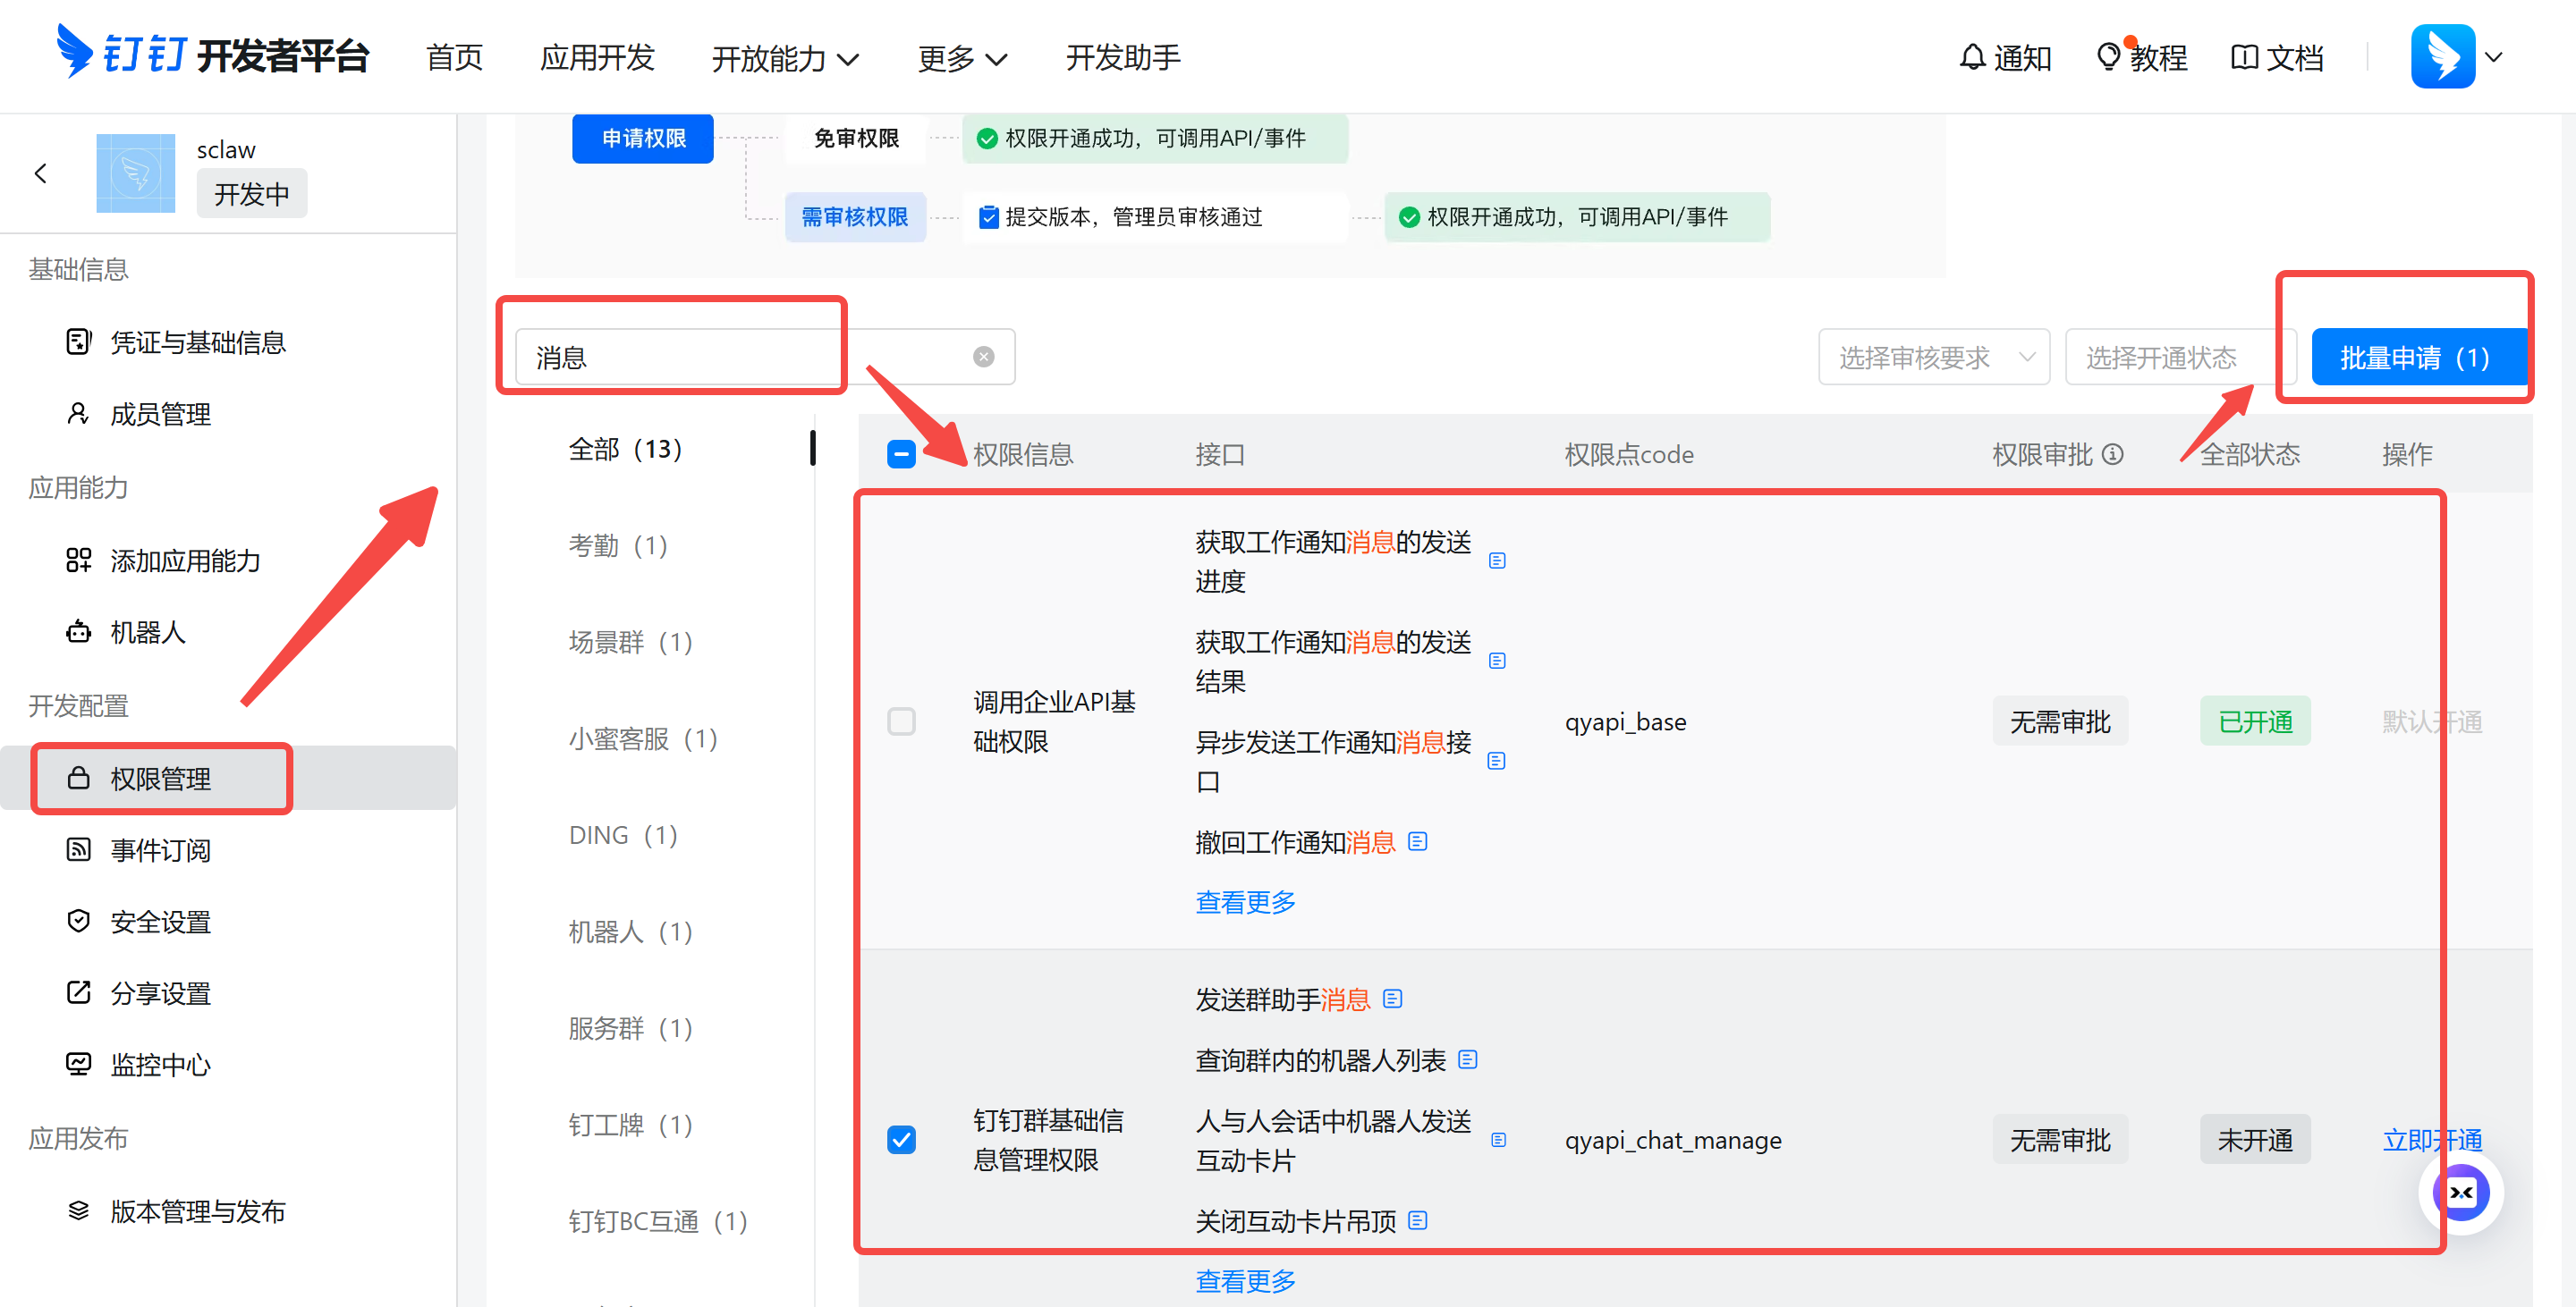The height and width of the screenshot is (1307, 2576).
Task: Open the 选择审核要求 dropdown
Action: 1933,357
